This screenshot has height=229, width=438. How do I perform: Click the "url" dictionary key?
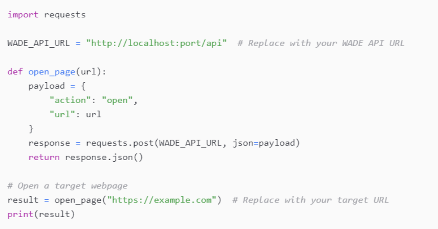[x=62, y=114]
